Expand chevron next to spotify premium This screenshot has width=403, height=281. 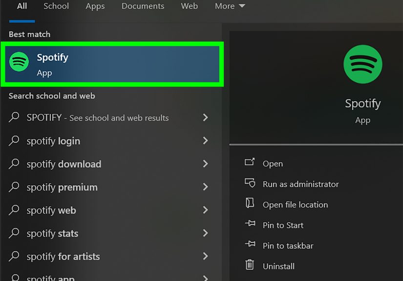coord(205,187)
